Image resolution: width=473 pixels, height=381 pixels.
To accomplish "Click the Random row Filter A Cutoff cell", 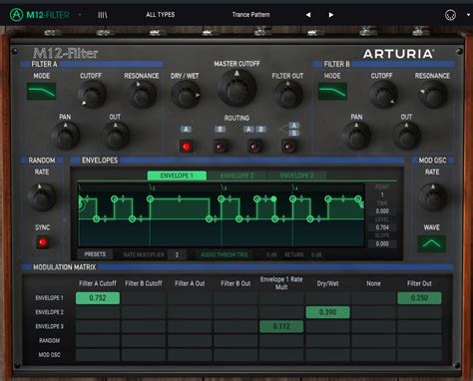I will point(98,341).
